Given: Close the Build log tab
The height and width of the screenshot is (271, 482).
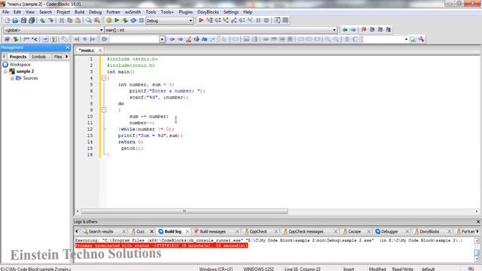Looking at the screenshot, I should 188,231.
